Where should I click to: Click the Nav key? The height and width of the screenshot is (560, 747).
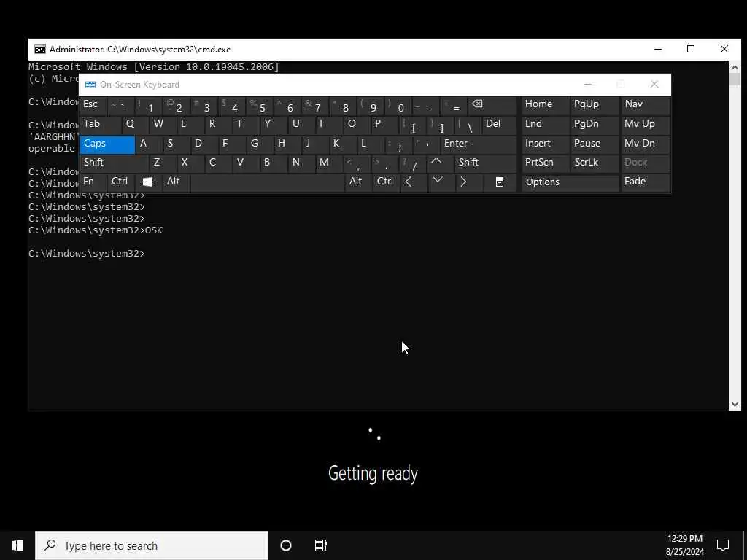[x=646, y=105]
